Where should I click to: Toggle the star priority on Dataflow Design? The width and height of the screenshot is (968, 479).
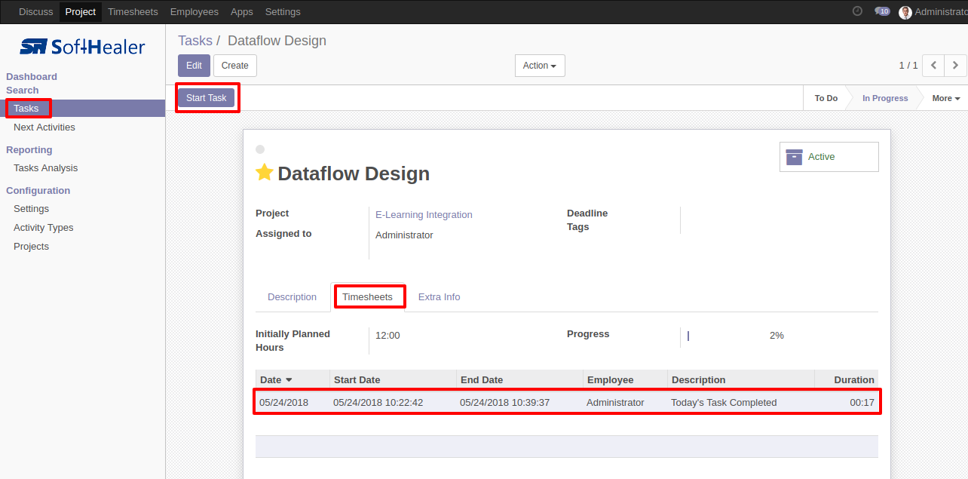[264, 173]
